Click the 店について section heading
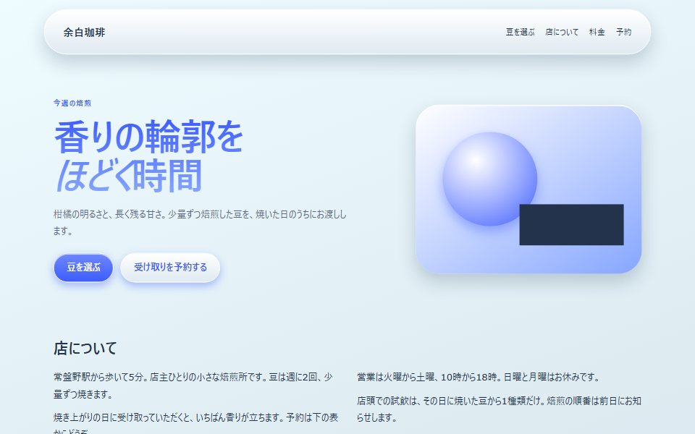The width and height of the screenshot is (695, 434). pos(85,348)
